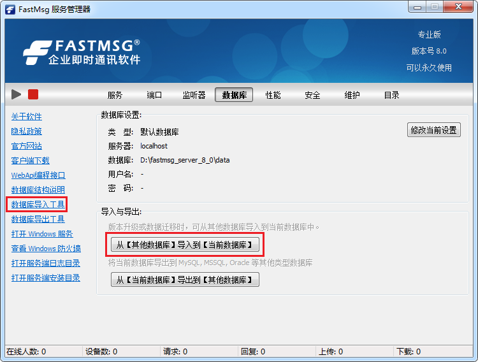478x362 pixels.
Task: Go to the 监听器 tab
Action: [194, 95]
